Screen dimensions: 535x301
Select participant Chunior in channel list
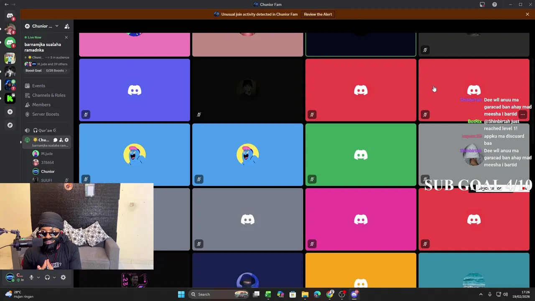pyautogui.click(x=50, y=171)
